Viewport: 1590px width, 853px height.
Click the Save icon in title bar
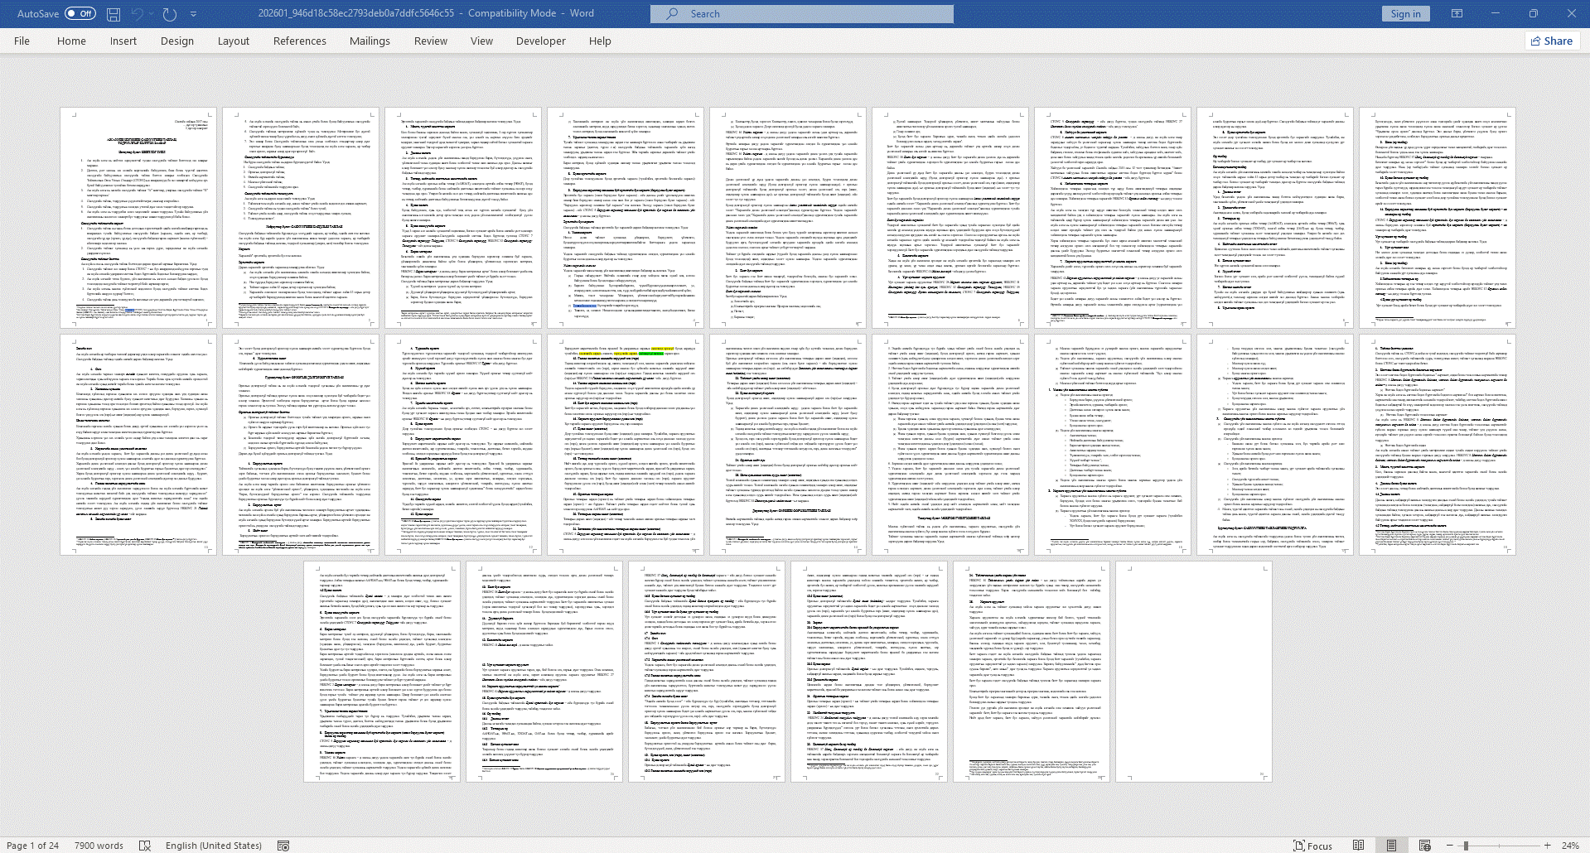[114, 14]
